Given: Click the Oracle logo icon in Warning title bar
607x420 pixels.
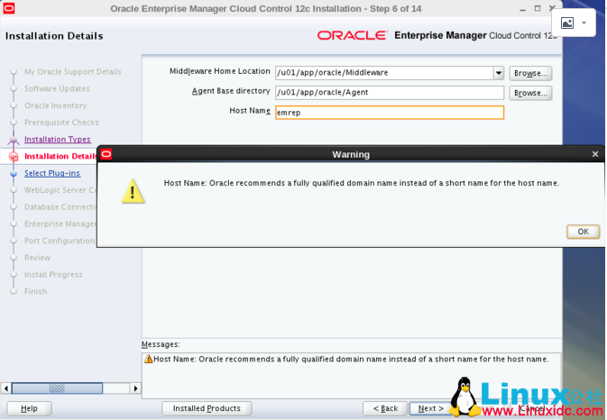Looking at the screenshot, I should pos(106,154).
